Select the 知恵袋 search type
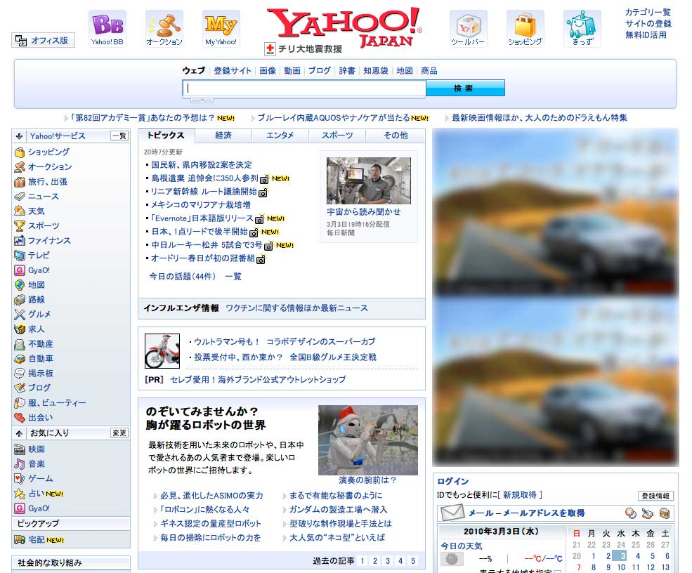 tap(376, 71)
